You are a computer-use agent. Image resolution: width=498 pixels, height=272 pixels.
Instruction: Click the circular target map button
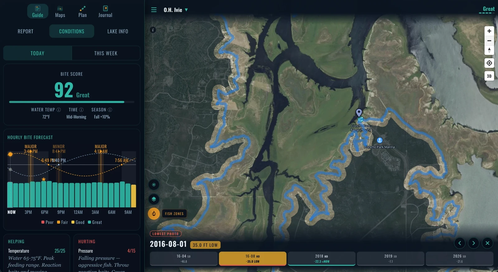[154, 185]
